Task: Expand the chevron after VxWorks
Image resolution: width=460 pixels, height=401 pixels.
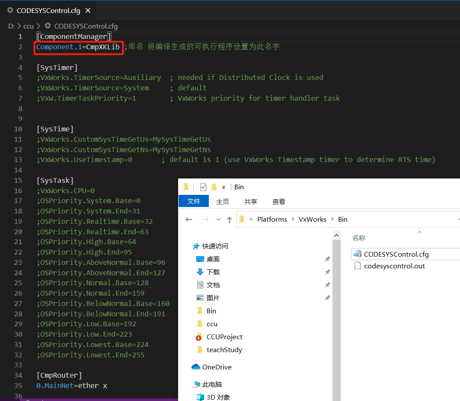Action: coord(332,219)
